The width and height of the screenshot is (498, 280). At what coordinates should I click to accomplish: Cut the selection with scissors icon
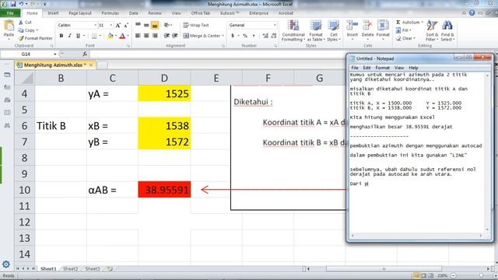pyautogui.click(x=25, y=23)
